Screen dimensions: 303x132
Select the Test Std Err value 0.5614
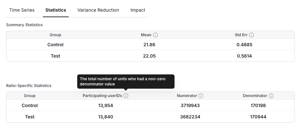coord(244,56)
